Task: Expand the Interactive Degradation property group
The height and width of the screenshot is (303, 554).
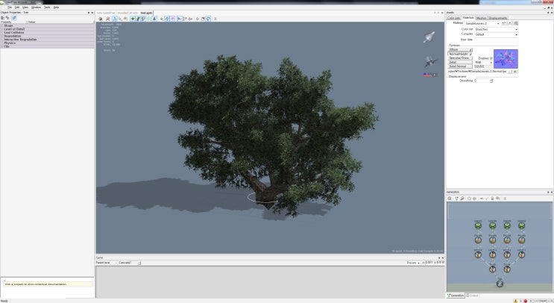Action: pyautogui.click(x=20, y=40)
